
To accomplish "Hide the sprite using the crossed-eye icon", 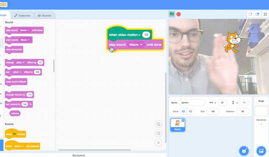I will click(x=191, y=112).
